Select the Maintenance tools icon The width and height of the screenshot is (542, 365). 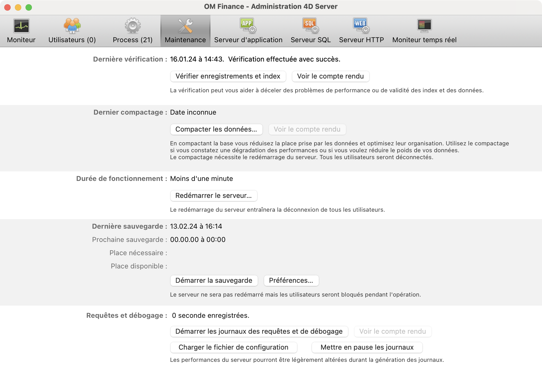click(185, 26)
